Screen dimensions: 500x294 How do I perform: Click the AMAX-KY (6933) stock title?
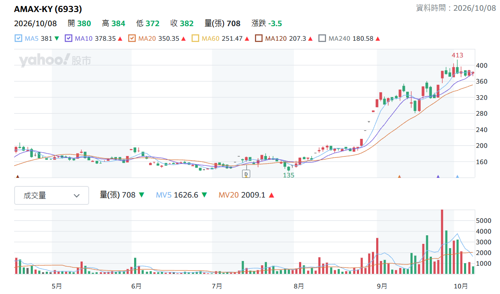48,9
